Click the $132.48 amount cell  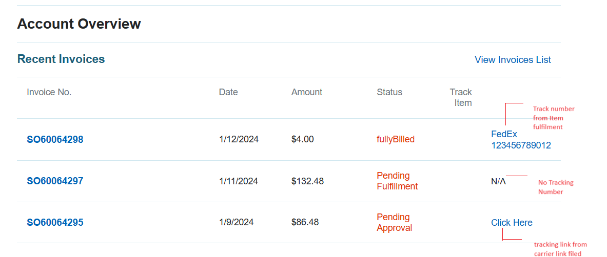[307, 181]
